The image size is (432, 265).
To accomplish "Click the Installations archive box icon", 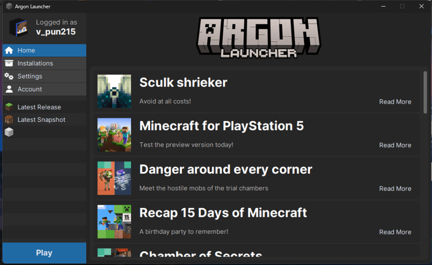I will pos(9,63).
